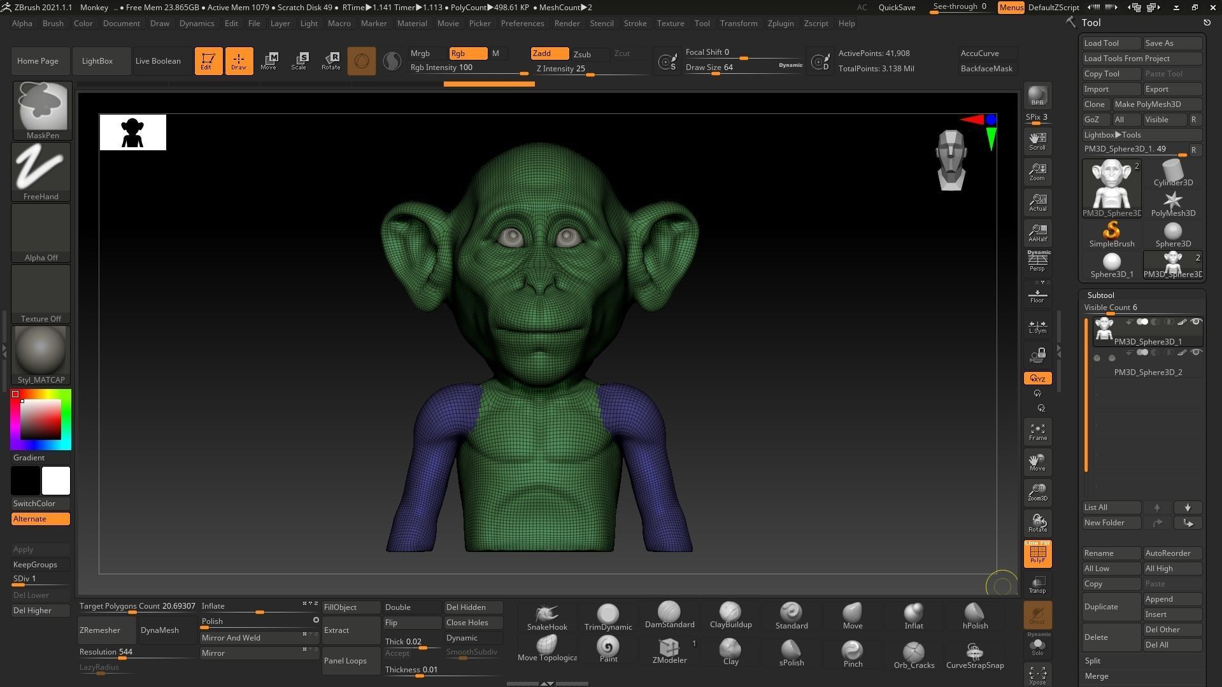Screen dimensions: 1222x687
Task: Click the ZRemesher button
Action: coord(106,630)
